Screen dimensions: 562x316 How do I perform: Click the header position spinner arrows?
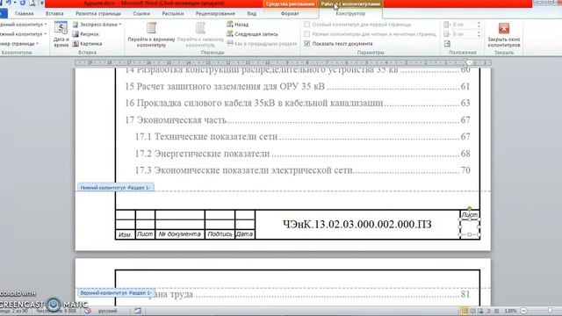(x=479, y=25)
